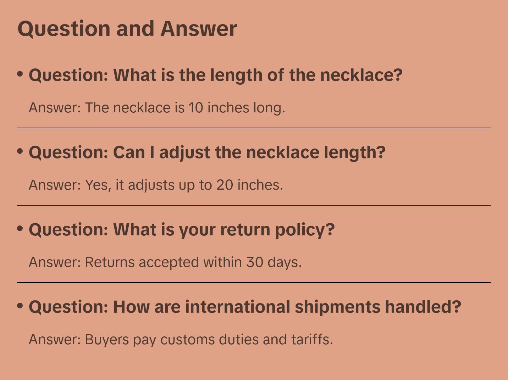
Task: Click the 'Question and Answer' heading
Action: (x=127, y=28)
